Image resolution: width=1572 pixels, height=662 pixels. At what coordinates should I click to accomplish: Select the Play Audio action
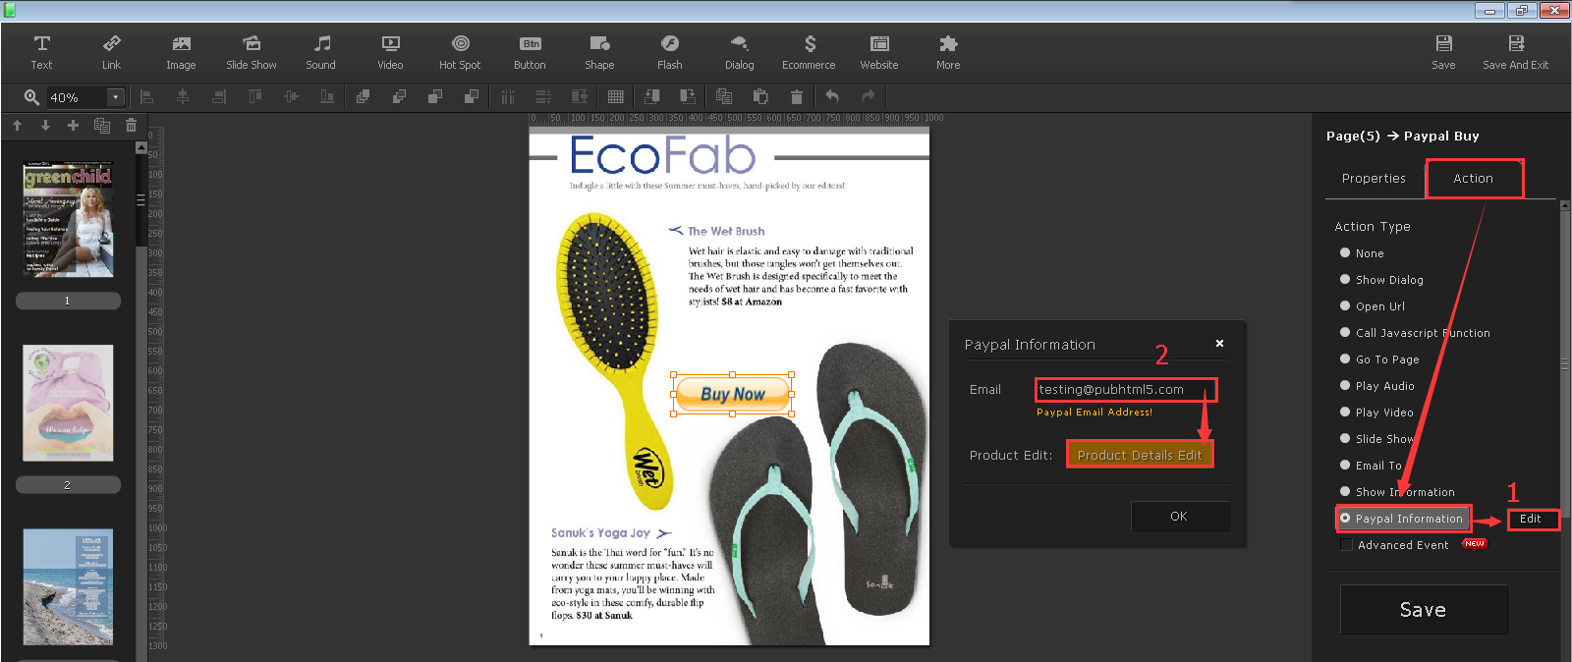click(1377, 386)
